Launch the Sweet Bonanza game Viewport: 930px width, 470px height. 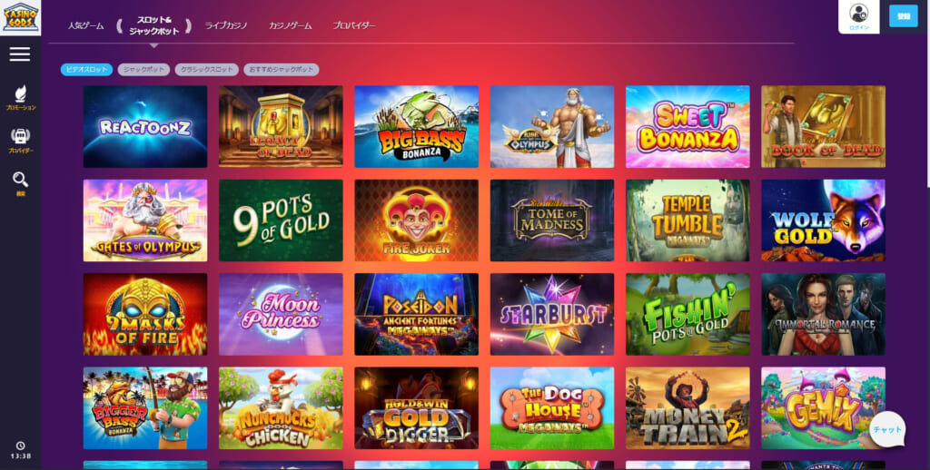(x=688, y=126)
